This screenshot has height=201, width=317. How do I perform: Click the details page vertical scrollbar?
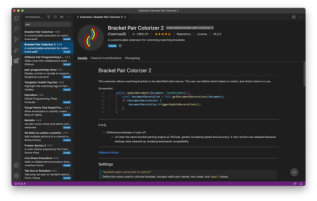click(x=304, y=74)
